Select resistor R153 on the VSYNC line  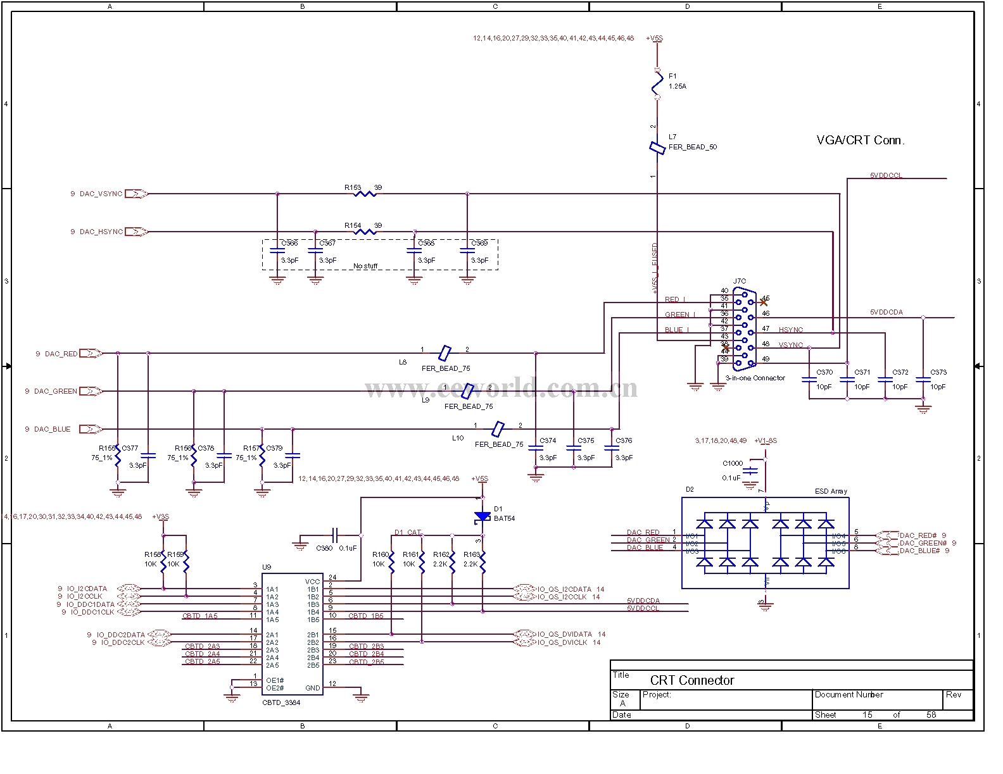click(x=365, y=194)
